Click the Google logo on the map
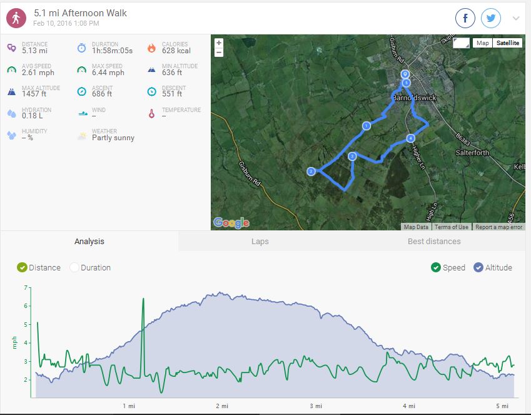 click(231, 223)
